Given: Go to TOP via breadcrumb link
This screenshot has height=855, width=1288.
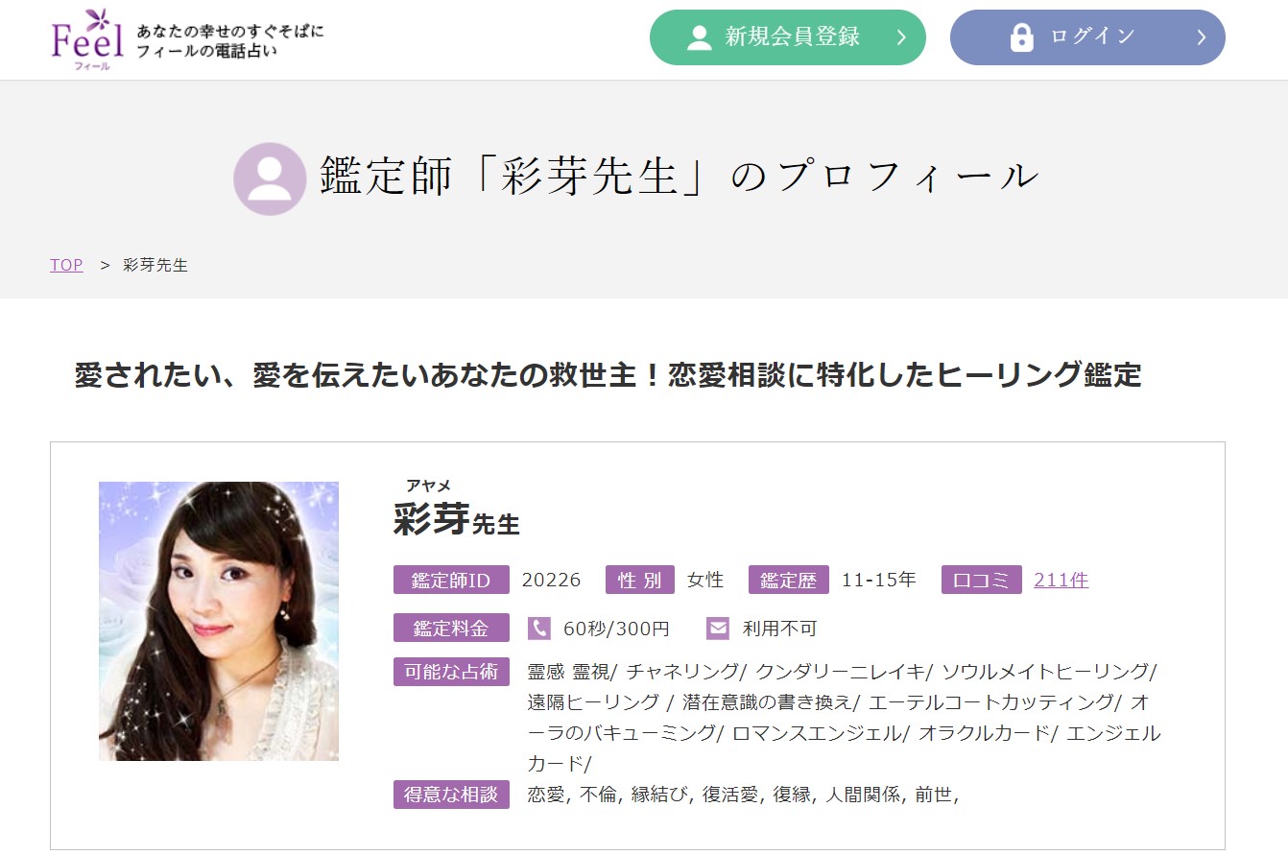Looking at the screenshot, I should tap(66, 265).
